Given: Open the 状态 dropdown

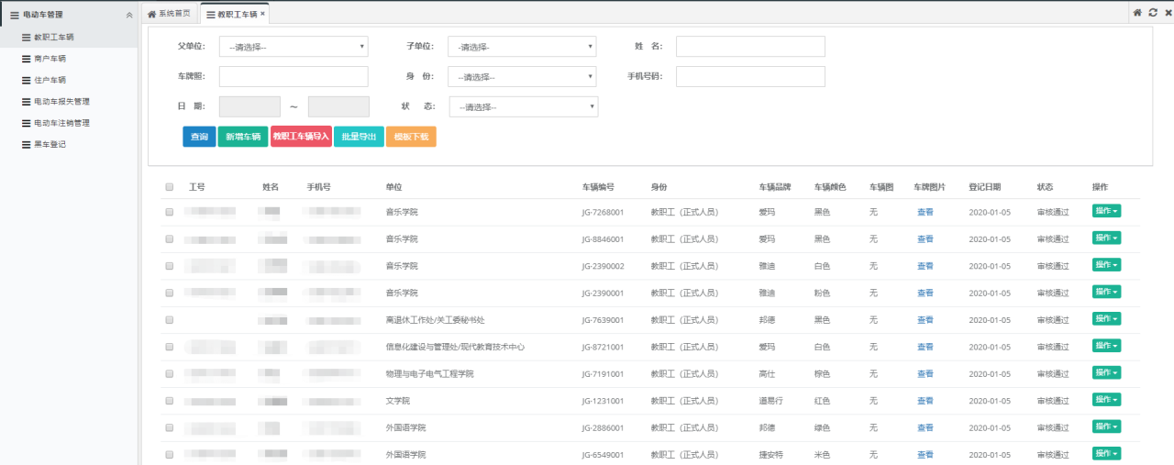Looking at the screenshot, I should 523,107.
